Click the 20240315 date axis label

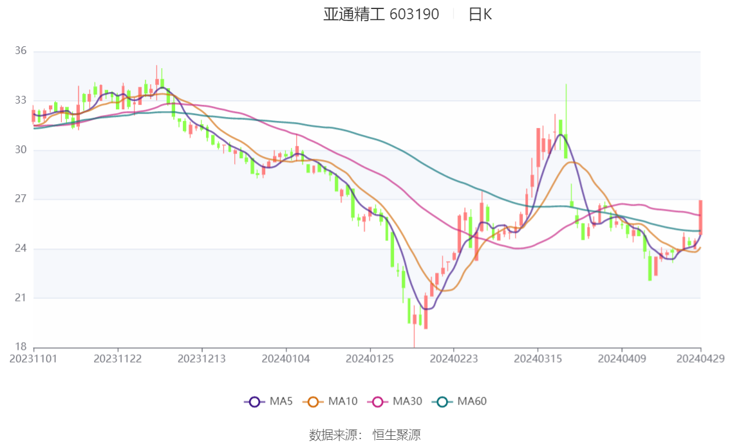click(x=537, y=358)
